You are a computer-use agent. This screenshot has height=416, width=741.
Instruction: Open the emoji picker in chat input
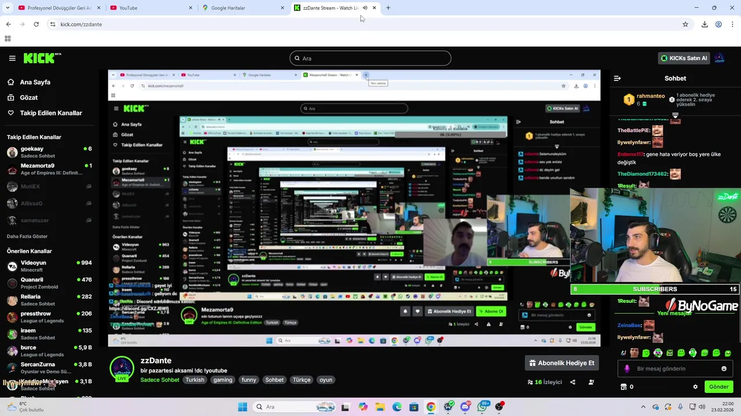point(724,369)
